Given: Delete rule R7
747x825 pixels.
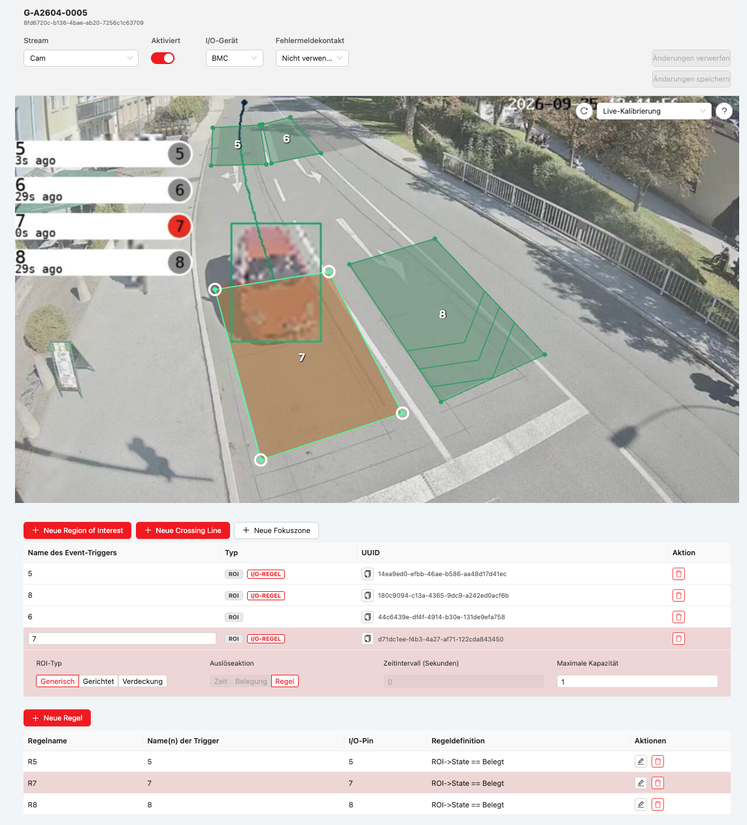Looking at the screenshot, I should (x=658, y=783).
